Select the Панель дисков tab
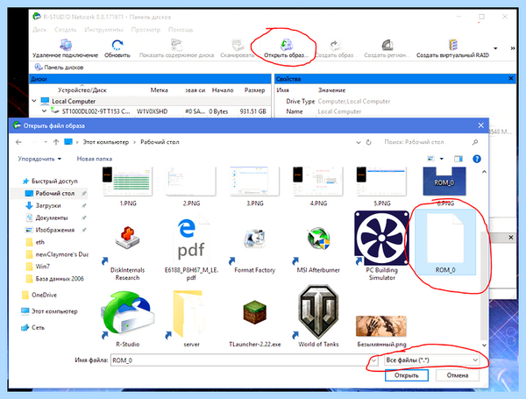 coord(60,68)
